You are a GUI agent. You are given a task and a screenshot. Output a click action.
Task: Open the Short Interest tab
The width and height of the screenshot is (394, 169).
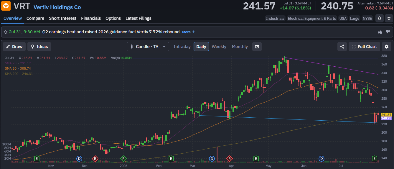tap(62, 18)
